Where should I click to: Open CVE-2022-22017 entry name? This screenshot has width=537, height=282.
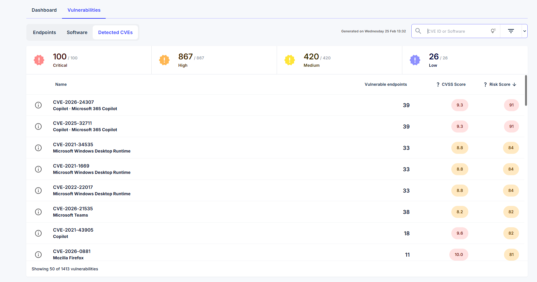pyautogui.click(x=73, y=187)
